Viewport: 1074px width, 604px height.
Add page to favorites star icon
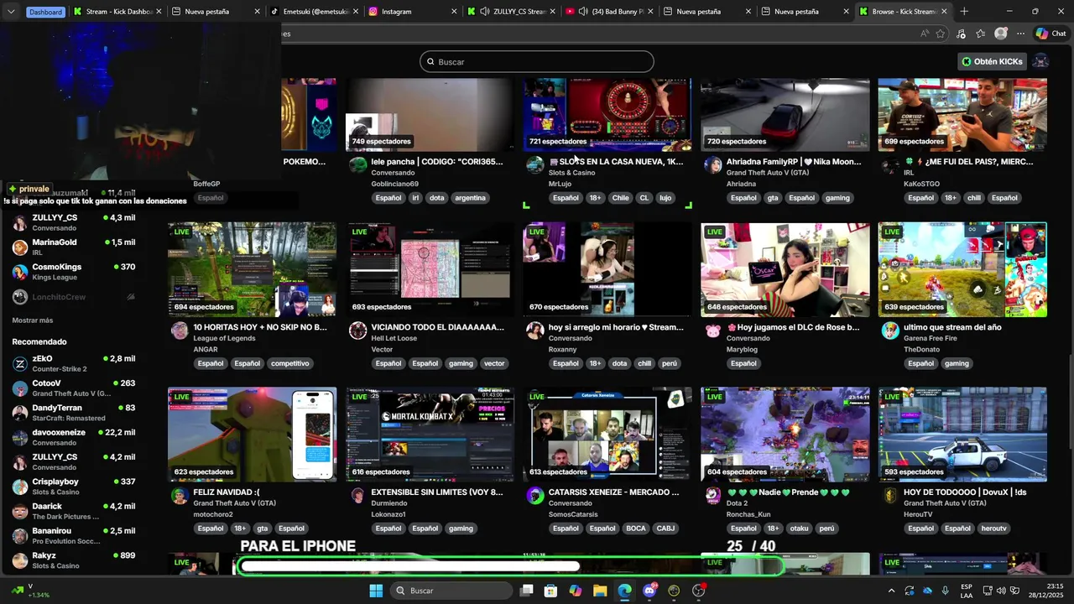941,34
